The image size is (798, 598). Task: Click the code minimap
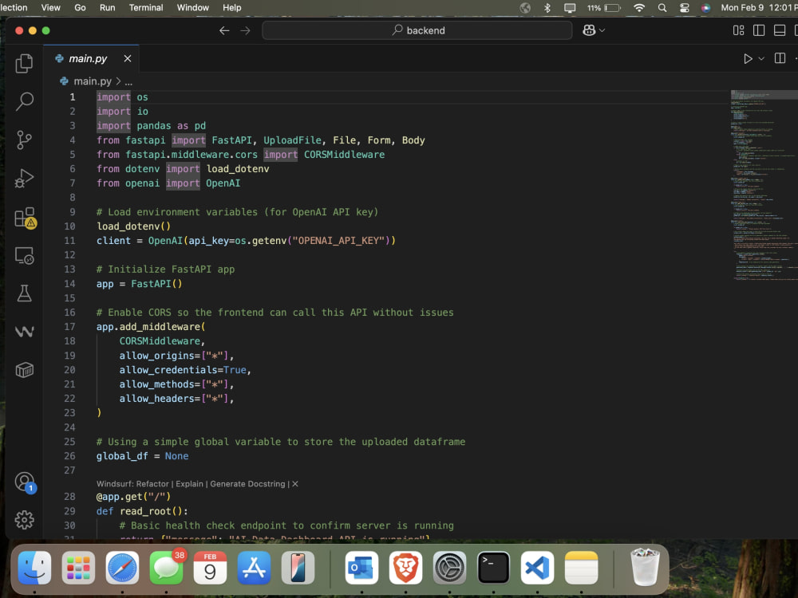764,186
